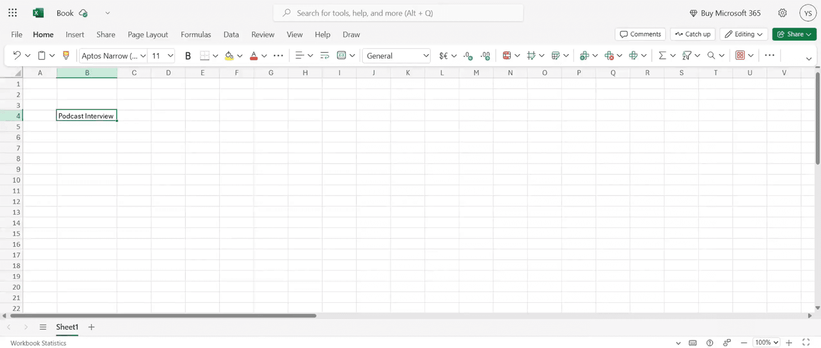Click the Insert cells icon

click(x=584, y=55)
